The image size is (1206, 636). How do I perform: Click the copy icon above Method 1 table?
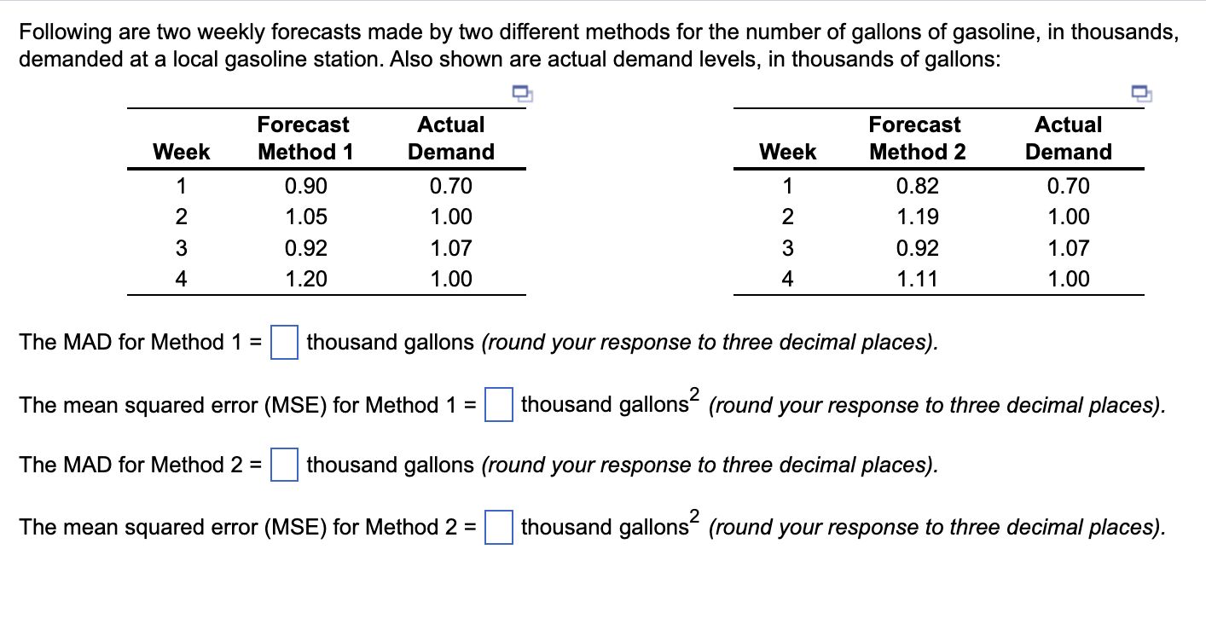pos(521,92)
